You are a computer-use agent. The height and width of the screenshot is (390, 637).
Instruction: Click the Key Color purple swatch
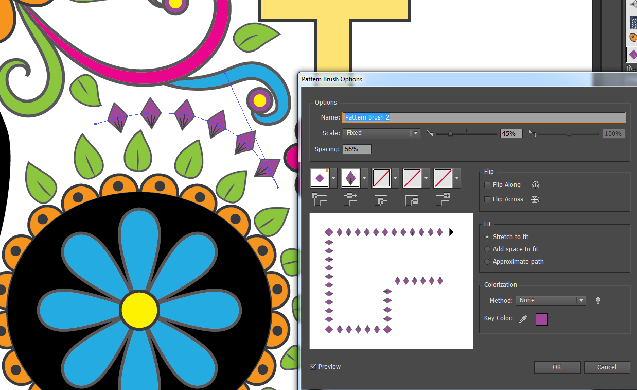[542, 319]
